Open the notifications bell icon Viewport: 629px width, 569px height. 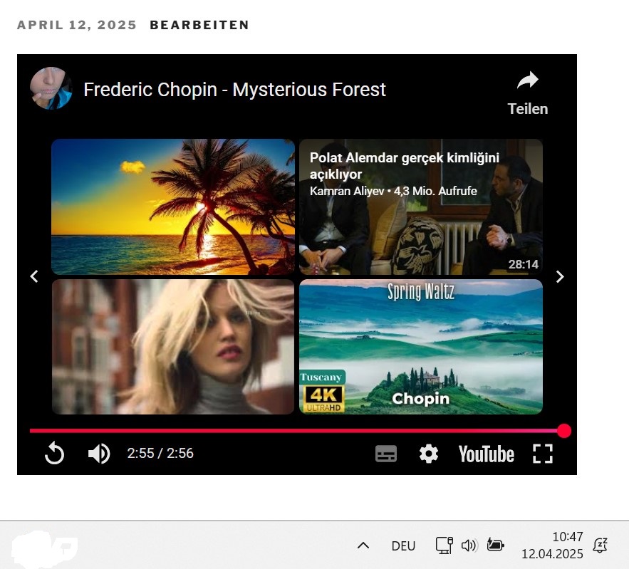(x=600, y=545)
